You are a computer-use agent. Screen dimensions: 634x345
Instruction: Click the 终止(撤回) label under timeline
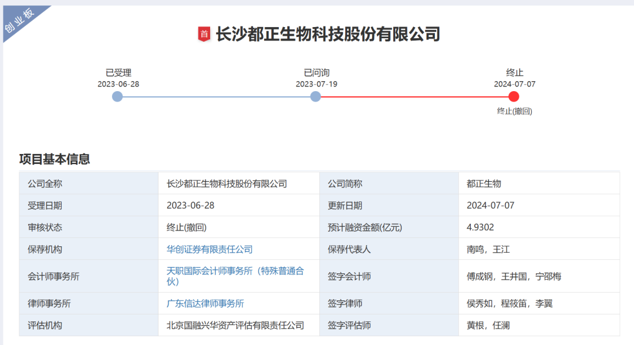(514, 111)
